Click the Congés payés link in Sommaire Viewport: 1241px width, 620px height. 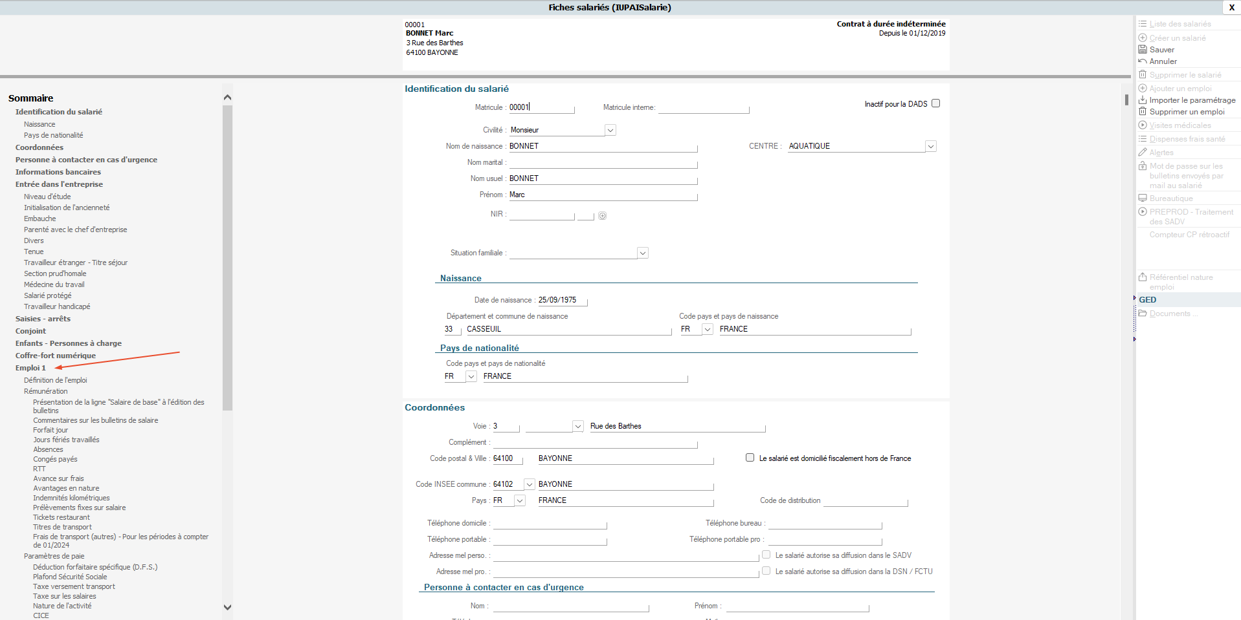click(x=55, y=459)
